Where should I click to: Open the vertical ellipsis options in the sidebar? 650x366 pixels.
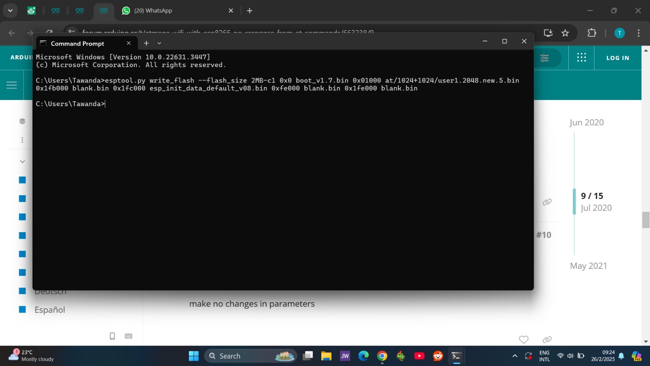22,139
